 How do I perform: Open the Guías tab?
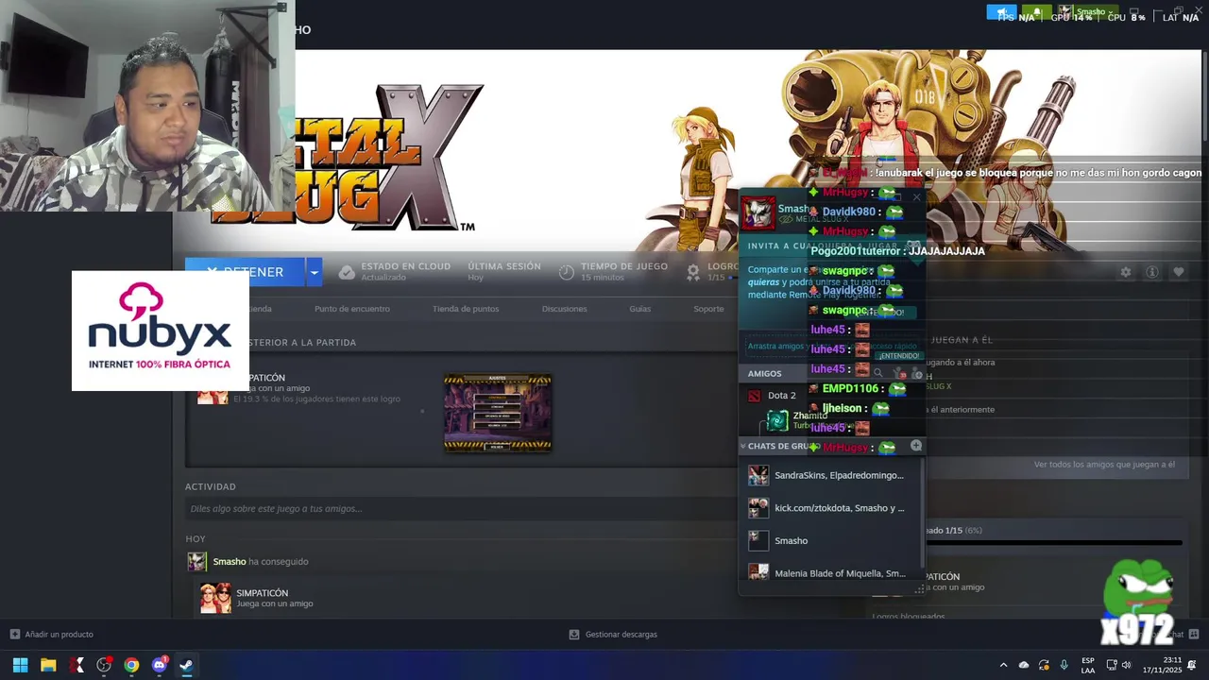coord(640,309)
